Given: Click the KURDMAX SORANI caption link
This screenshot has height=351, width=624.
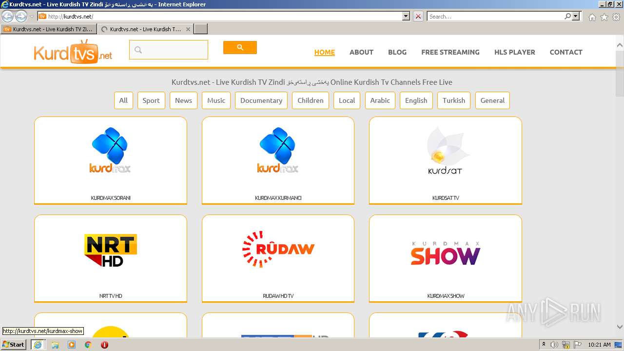Looking at the screenshot, I should [x=111, y=198].
